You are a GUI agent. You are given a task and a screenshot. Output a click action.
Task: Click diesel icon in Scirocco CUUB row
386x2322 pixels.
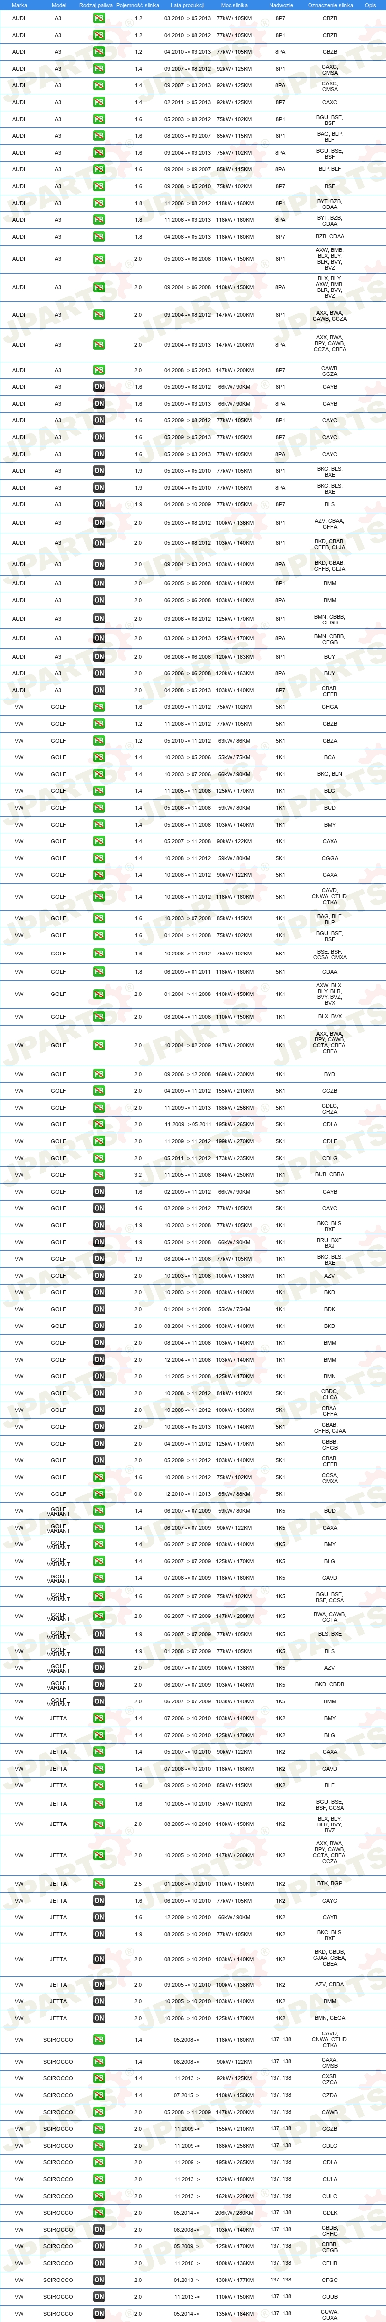(x=99, y=2297)
